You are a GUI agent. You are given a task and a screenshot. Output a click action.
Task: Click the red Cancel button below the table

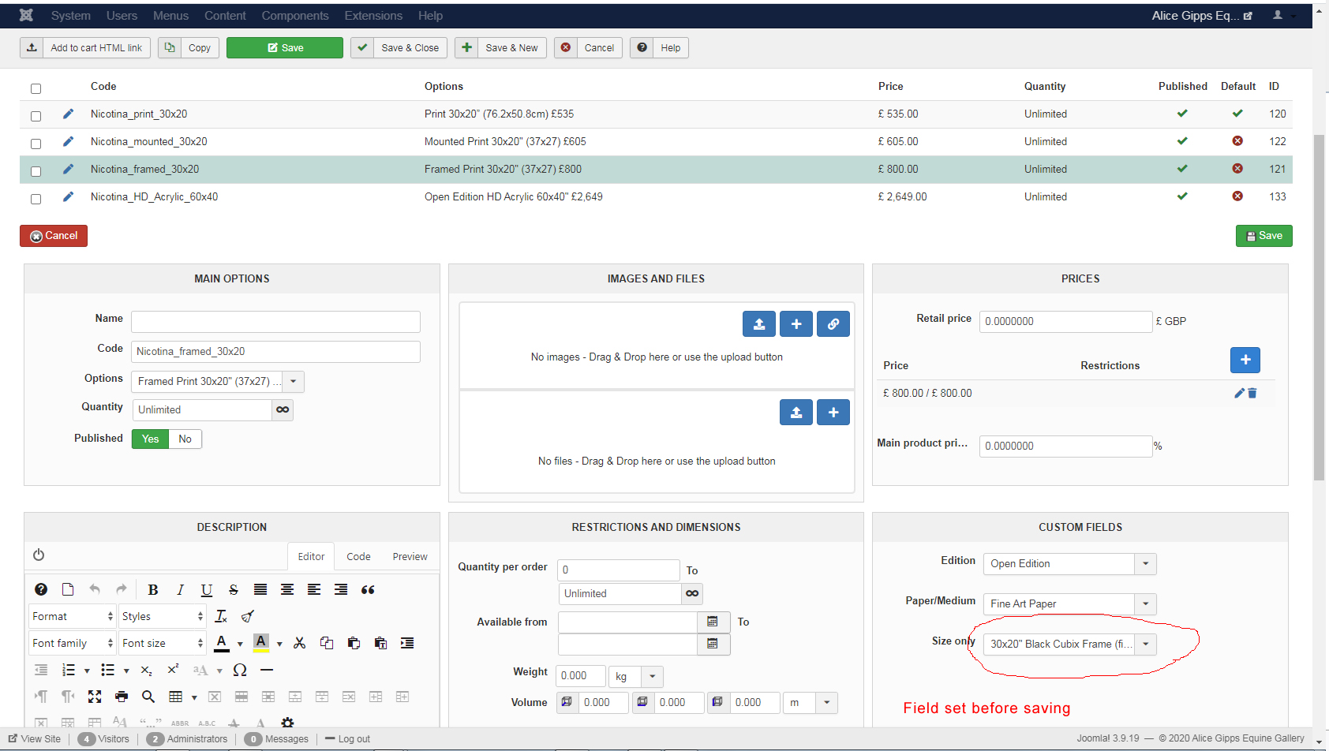(54, 236)
